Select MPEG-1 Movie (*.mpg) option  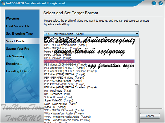(89, 55)
